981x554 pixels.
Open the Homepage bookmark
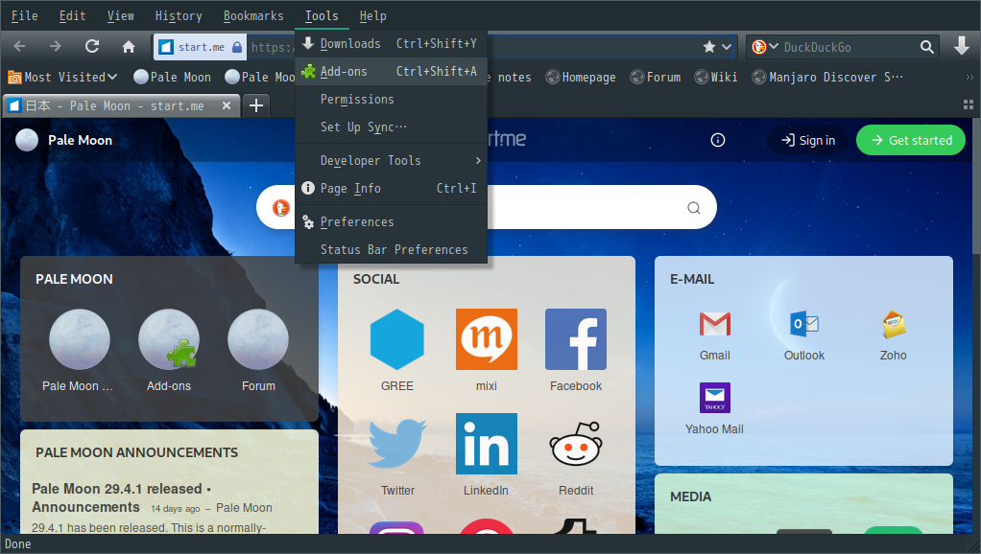point(581,77)
